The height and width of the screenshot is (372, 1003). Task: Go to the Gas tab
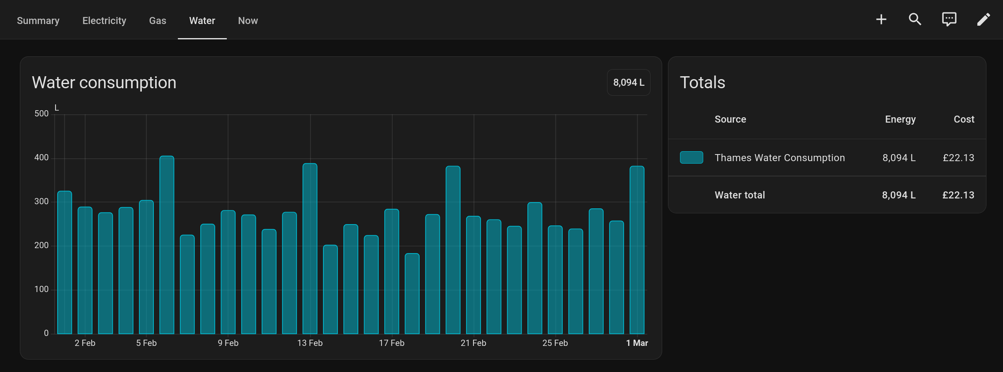click(x=158, y=20)
